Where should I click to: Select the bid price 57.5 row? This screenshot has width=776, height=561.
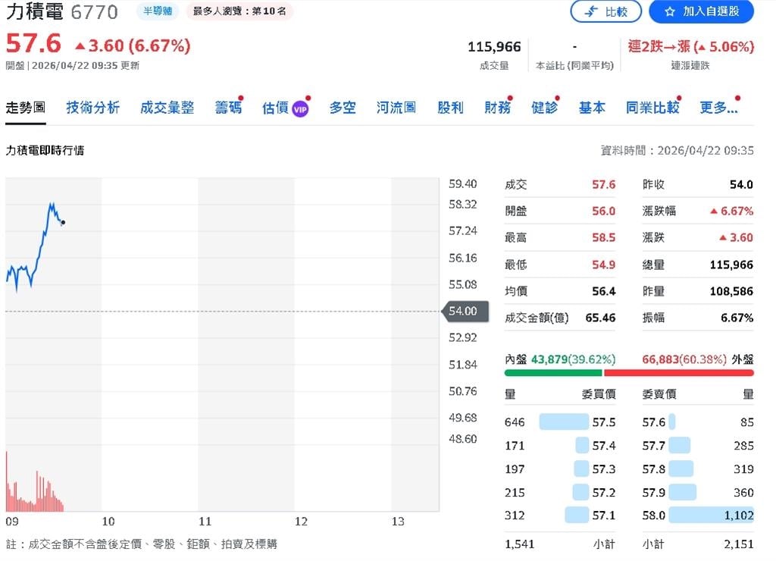[x=576, y=422]
